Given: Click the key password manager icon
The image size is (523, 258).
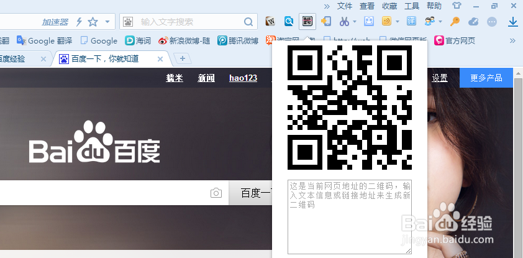Looking at the screenshot, I should click(455, 22).
